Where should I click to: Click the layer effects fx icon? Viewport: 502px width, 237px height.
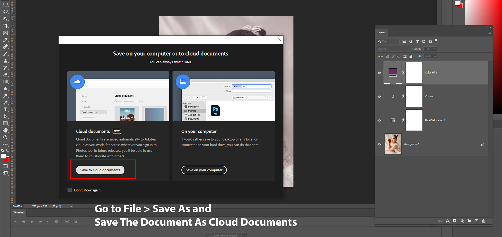447,221
